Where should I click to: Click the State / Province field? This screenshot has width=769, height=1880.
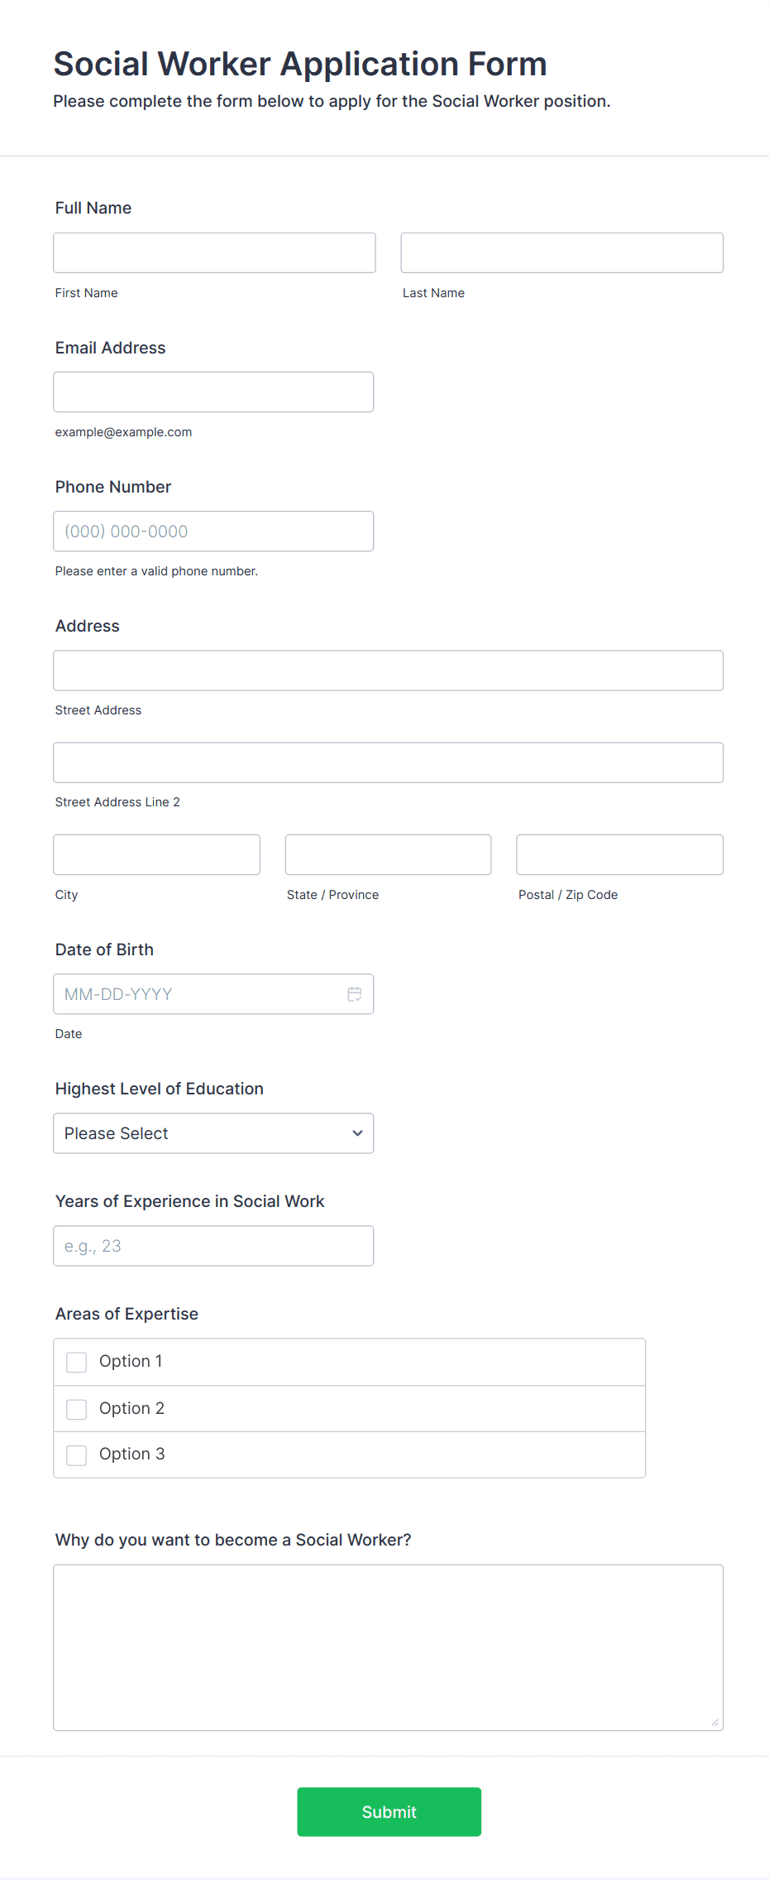(x=388, y=854)
